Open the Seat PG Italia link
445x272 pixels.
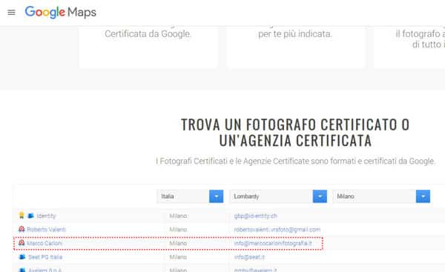pyautogui.click(x=45, y=257)
